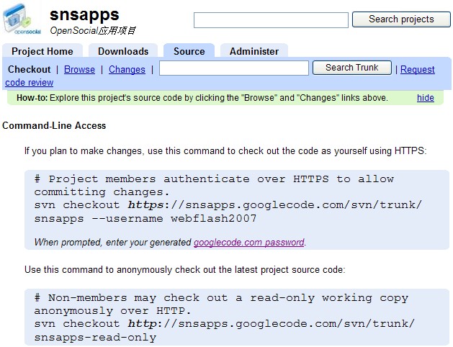Screen dimensions: 453x347
Task: Open the googlecode.com password link
Action: click(x=248, y=242)
